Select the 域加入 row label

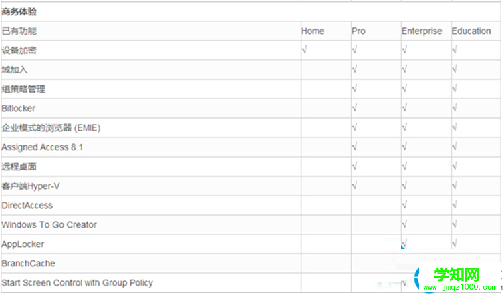click(x=15, y=70)
